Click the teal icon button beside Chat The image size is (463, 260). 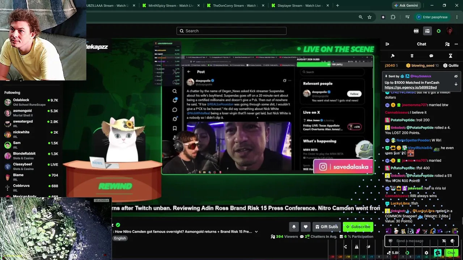tap(438, 253)
